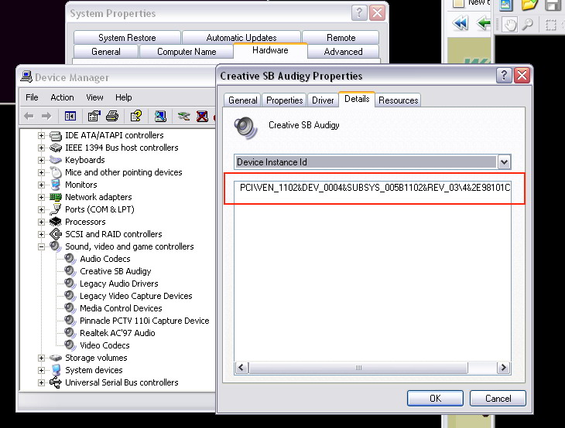
Task: Click Scan for hardware changes icon
Action: click(x=160, y=116)
